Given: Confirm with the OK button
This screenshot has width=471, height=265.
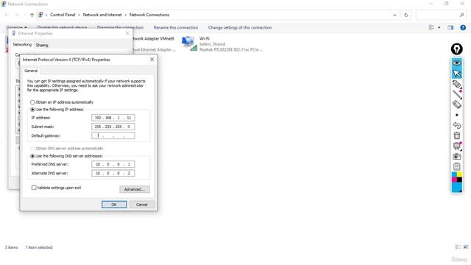Looking at the screenshot, I should 114,205.
